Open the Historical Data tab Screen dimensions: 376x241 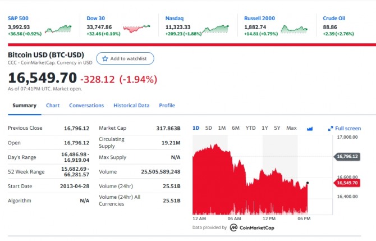[131, 106]
